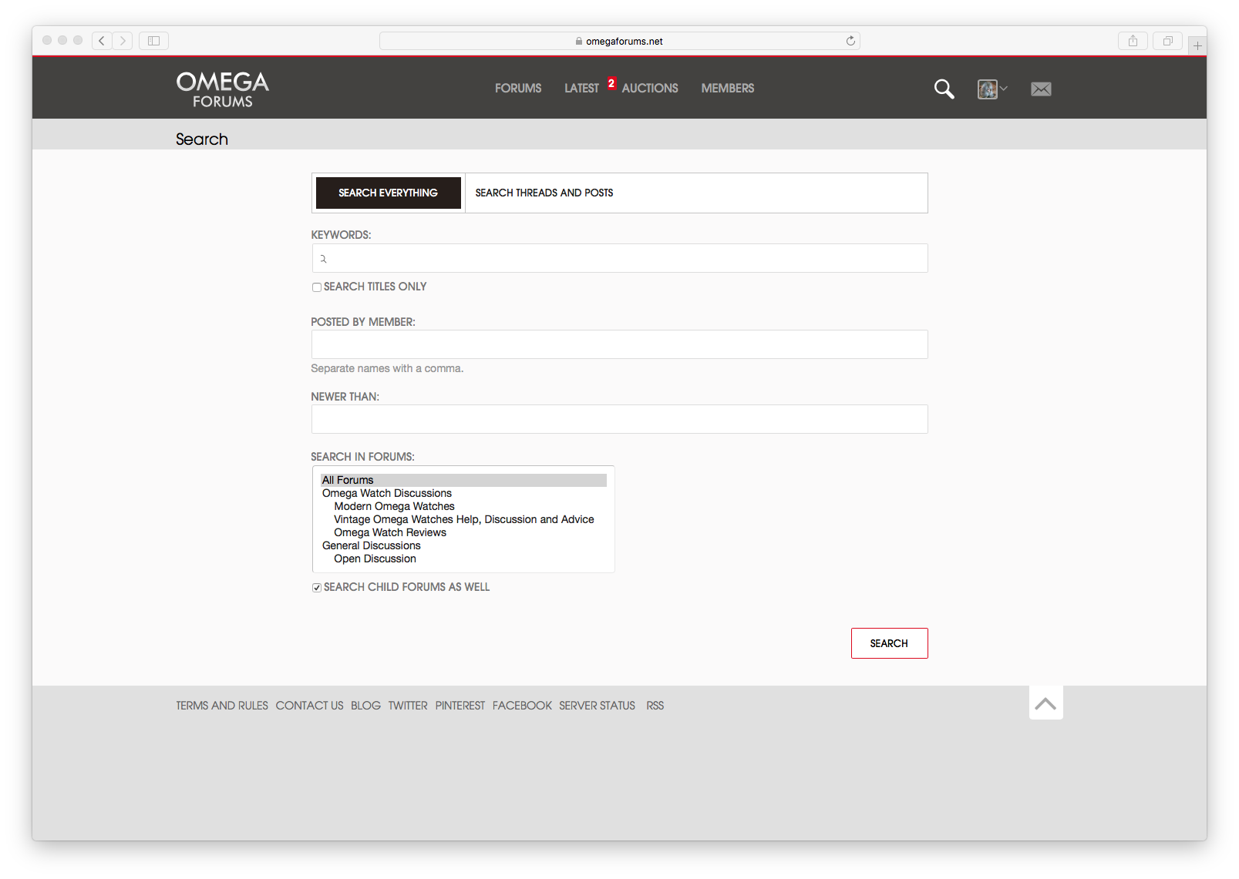Switch to Search Threads and Posts tab

tap(544, 193)
